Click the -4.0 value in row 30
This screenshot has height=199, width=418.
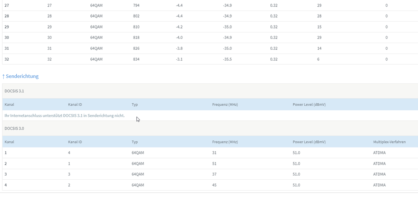(x=179, y=38)
